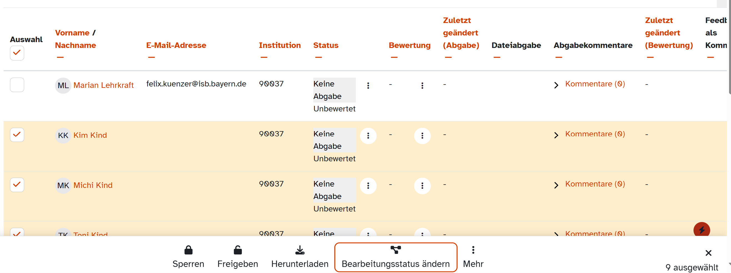Screen dimensions: 731x273
Task: Click the Freigeben unlock icon
Action: click(238, 250)
